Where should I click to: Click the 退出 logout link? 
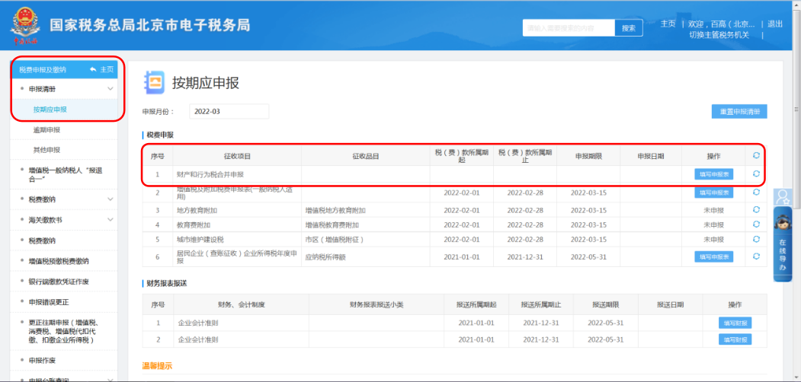pos(775,24)
